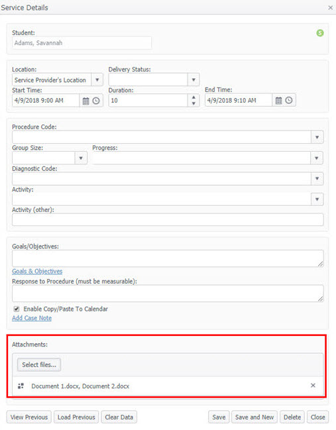Screen dimensions: 336x430
Task: Click the Select files... button
Action: pyautogui.click(x=39, y=364)
